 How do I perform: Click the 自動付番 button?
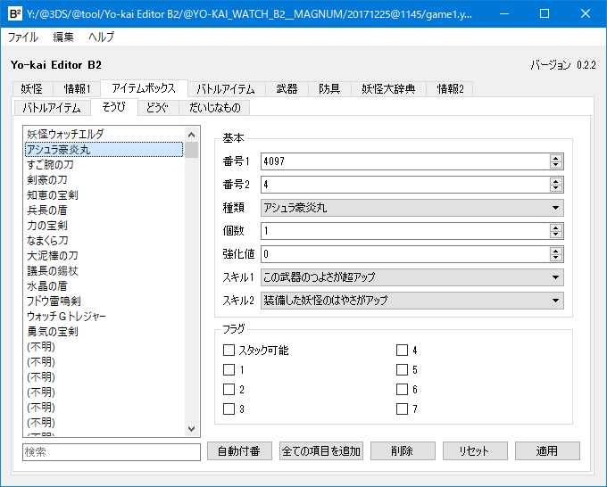pyautogui.click(x=239, y=451)
